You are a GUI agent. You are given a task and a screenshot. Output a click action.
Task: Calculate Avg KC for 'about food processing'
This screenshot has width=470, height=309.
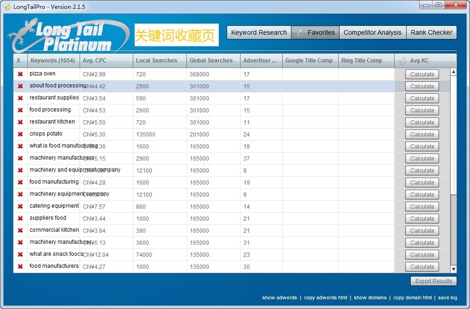(422, 87)
